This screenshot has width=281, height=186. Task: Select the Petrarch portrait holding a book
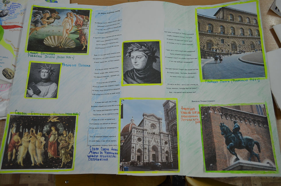pos(43,80)
